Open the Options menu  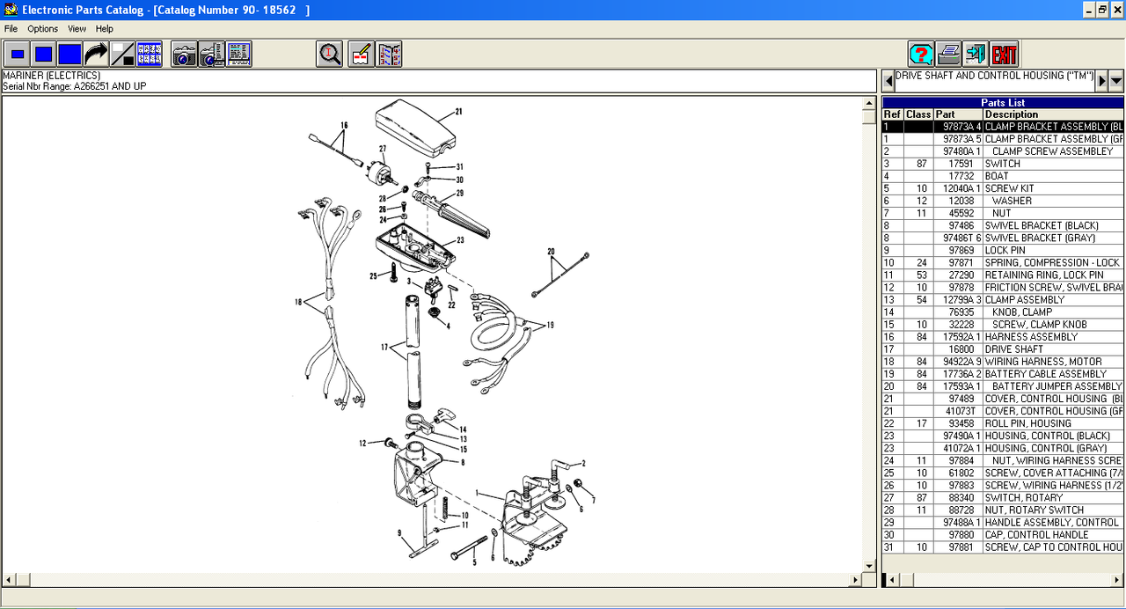42,29
